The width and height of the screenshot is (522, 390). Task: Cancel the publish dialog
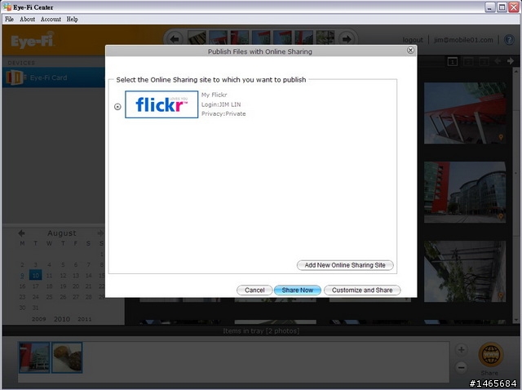click(x=254, y=290)
